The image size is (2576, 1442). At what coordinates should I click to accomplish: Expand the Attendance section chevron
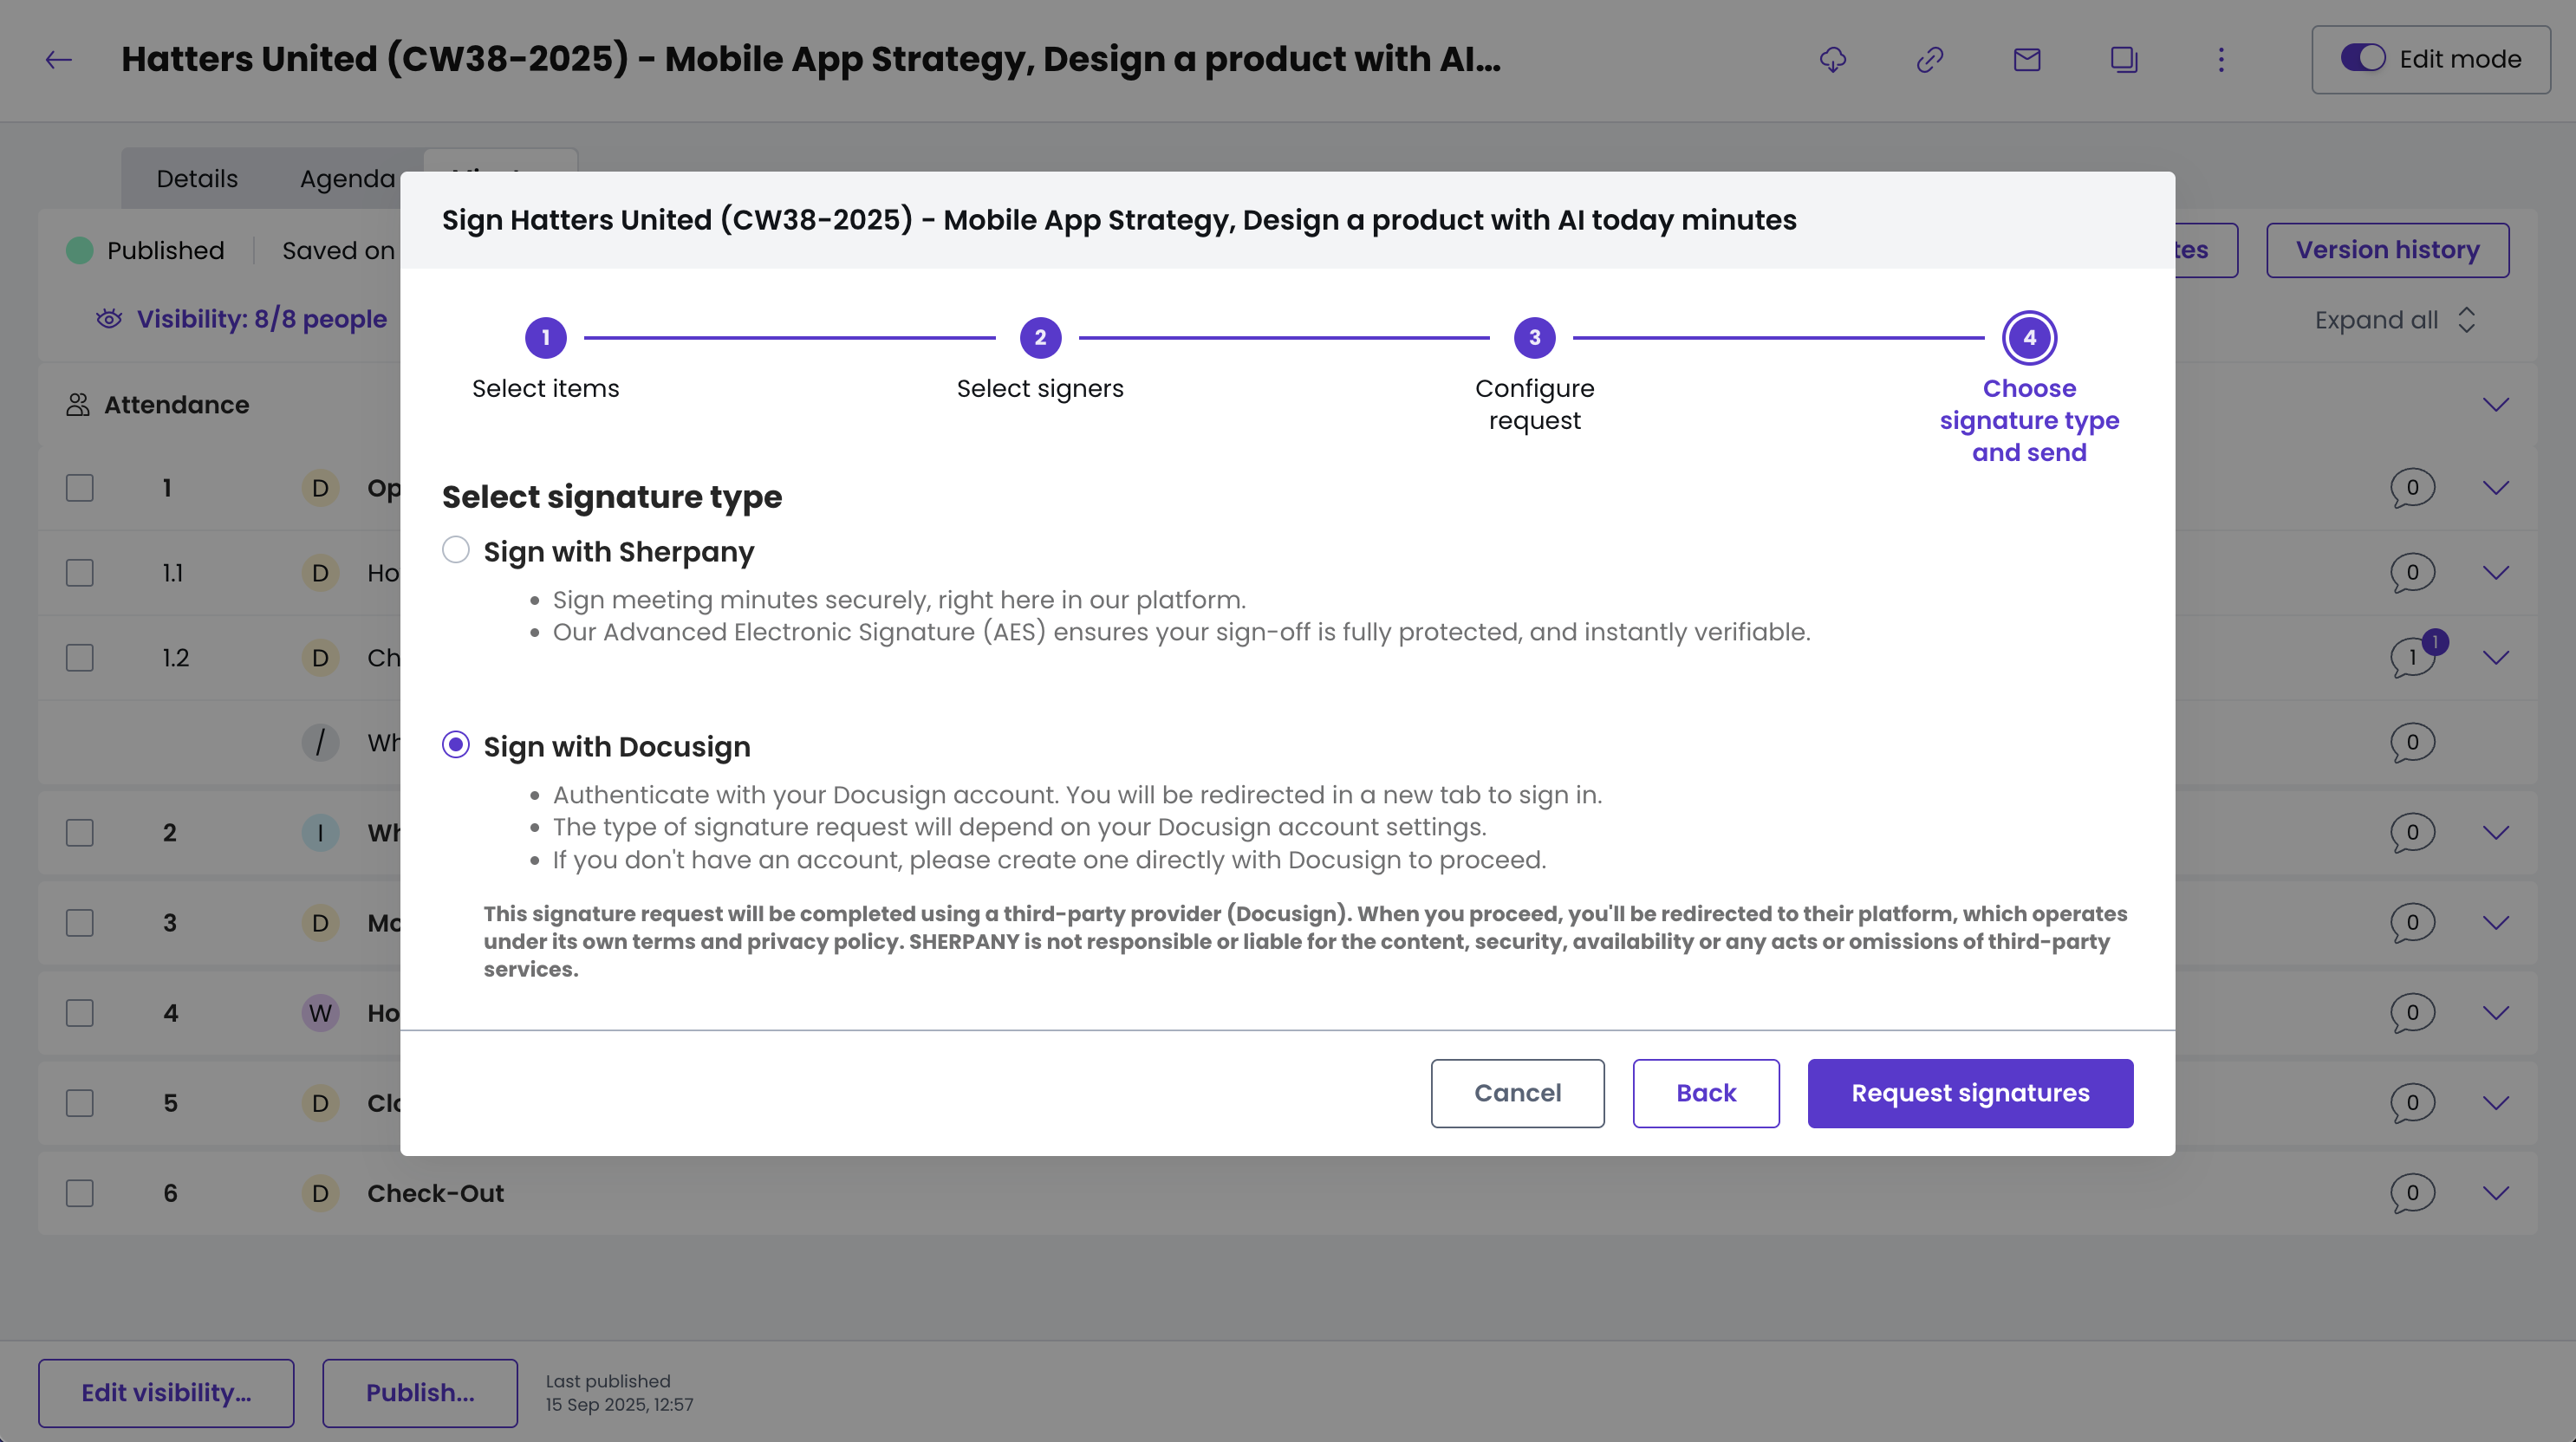(x=2495, y=405)
